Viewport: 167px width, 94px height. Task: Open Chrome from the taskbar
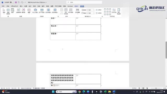[79, 92]
